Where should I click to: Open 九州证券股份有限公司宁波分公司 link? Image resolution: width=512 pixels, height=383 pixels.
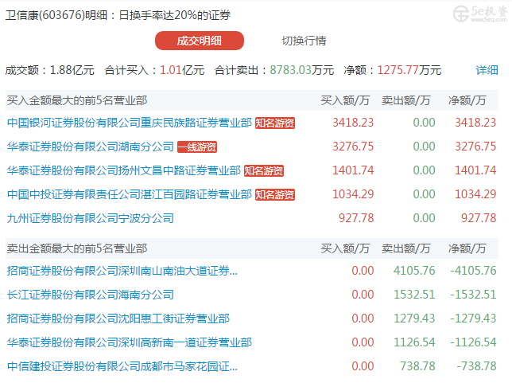[91, 218]
